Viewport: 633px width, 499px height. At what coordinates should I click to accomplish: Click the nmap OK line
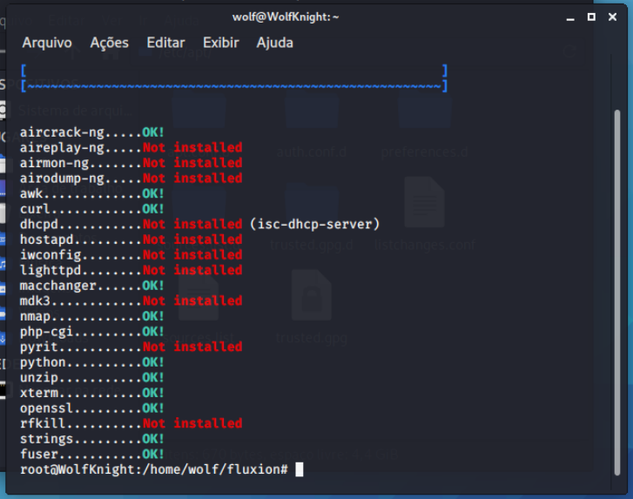pos(92,316)
